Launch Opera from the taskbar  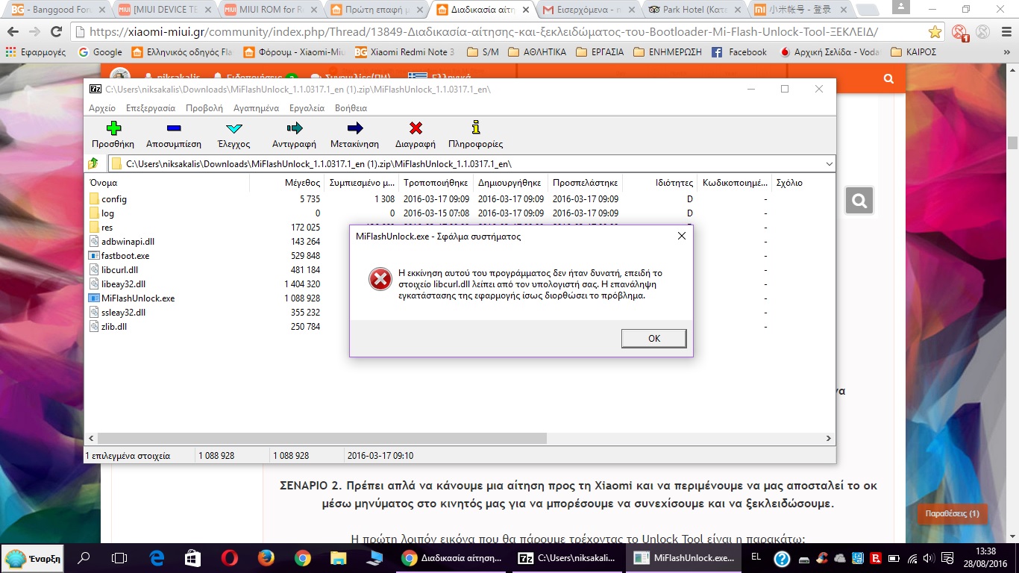230,557
